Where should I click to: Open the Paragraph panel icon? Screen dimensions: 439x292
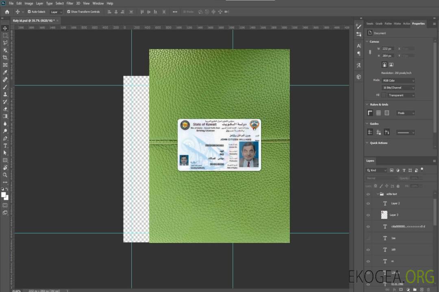(359, 54)
